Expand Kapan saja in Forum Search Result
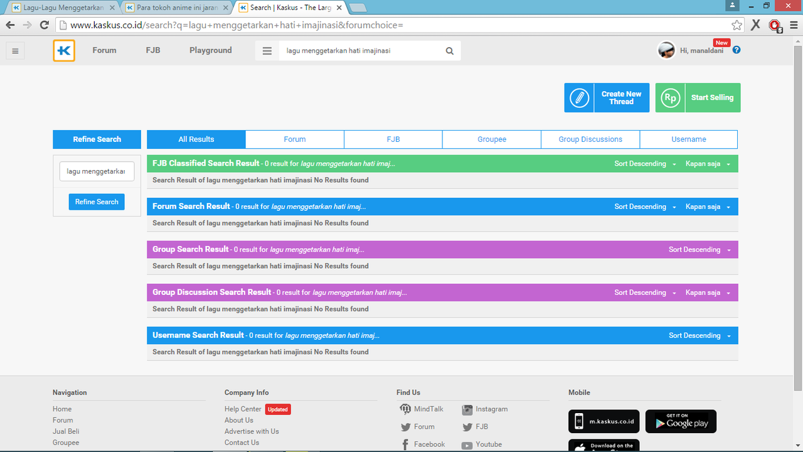The height and width of the screenshot is (452, 803). click(x=708, y=207)
